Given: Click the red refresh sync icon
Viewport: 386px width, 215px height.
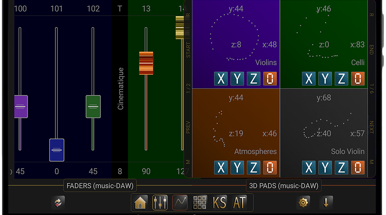Looking at the screenshot, I should (x=58, y=203).
